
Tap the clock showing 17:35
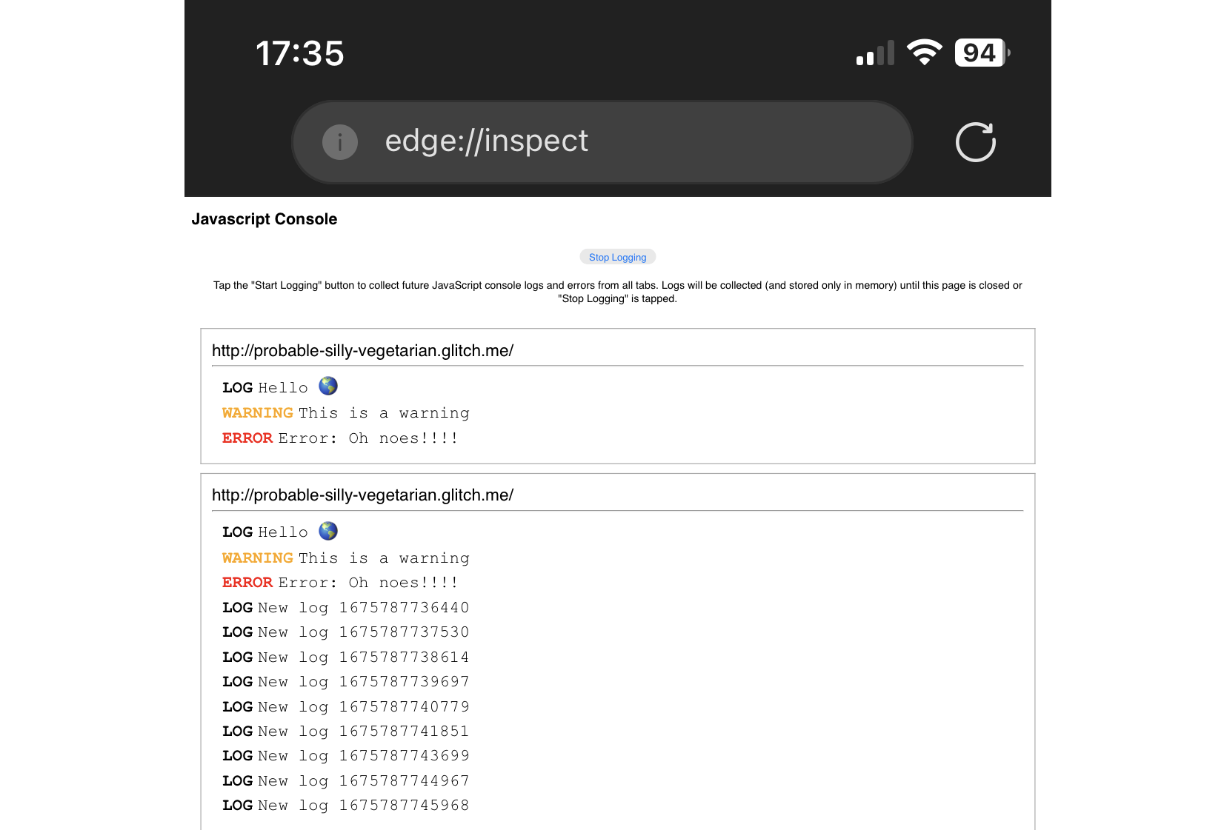coord(300,53)
